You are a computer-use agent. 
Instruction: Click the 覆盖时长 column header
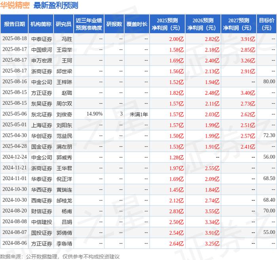pyautogui.click(x=137, y=24)
